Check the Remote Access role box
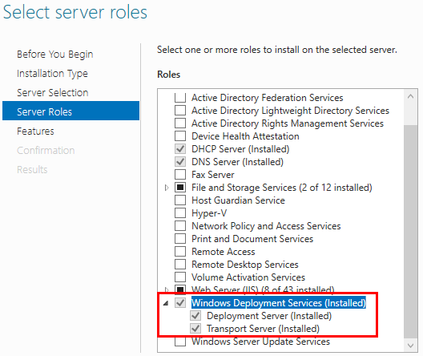Screen dimensions: 423x356 [180, 251]
